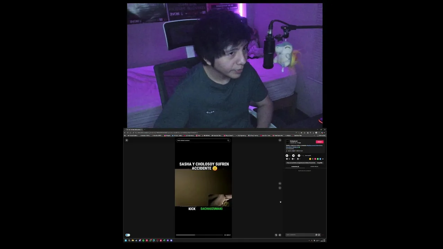Share to WhatsApp green icon
443x249 pixels.
[x=318, y=159]
